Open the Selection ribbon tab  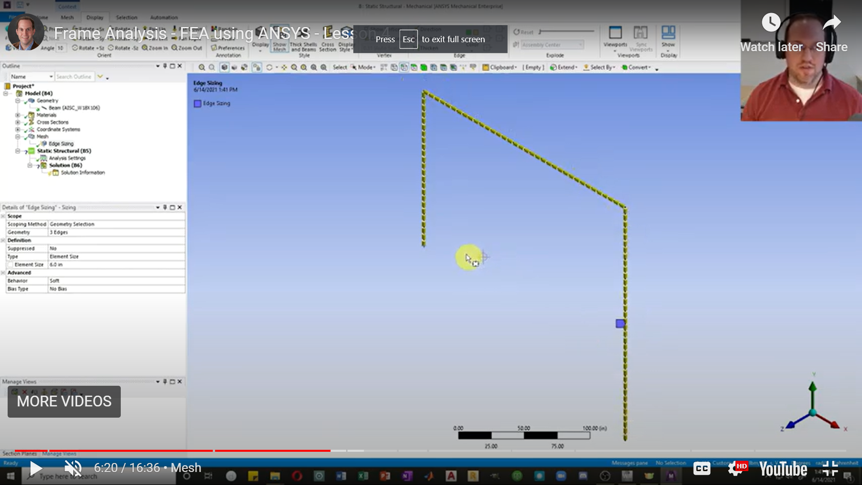coord(127,18)
